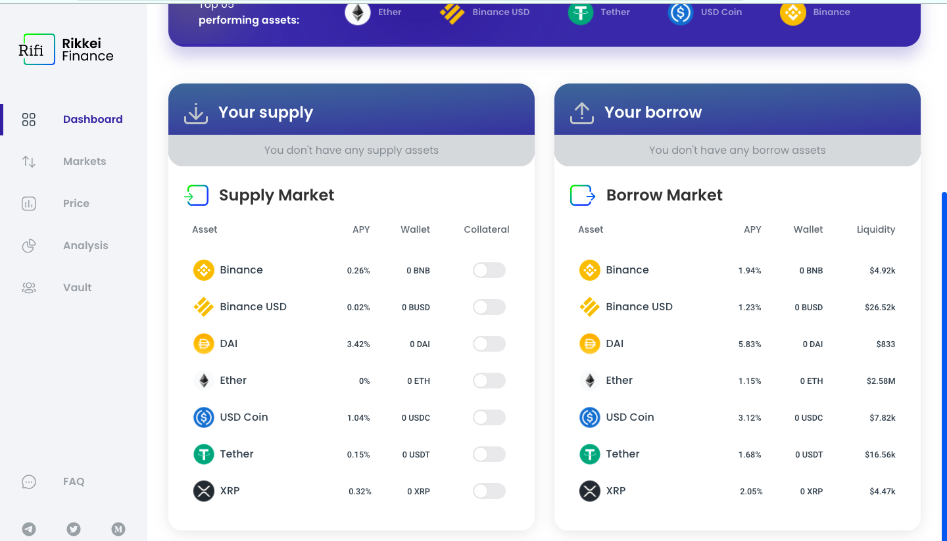This screenshot has width=947, height=541.
Task: Click Supply Market APY column header
Action: pos(361,229)
